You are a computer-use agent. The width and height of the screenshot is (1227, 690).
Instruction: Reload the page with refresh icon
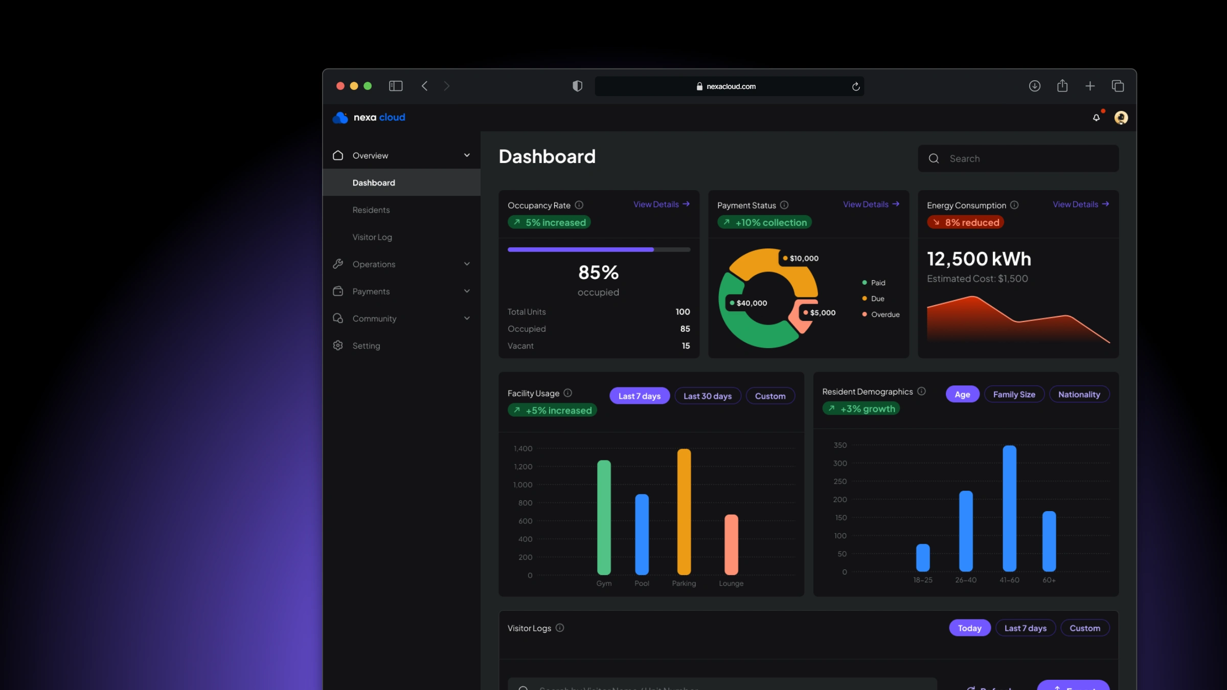coord(856,86)
